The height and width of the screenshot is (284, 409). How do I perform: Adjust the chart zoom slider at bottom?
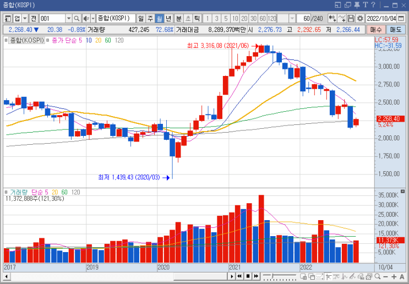(280, 276)
